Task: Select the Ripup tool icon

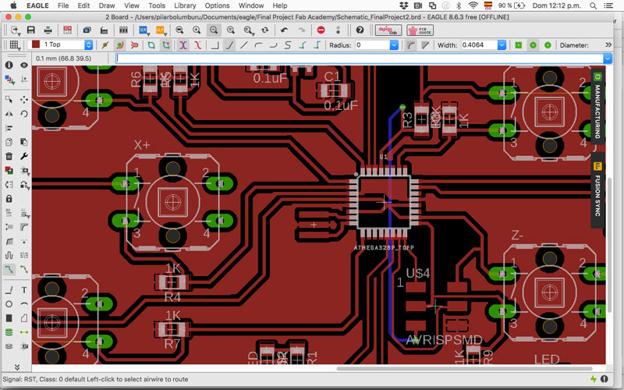Action: [x=24, y=269]
